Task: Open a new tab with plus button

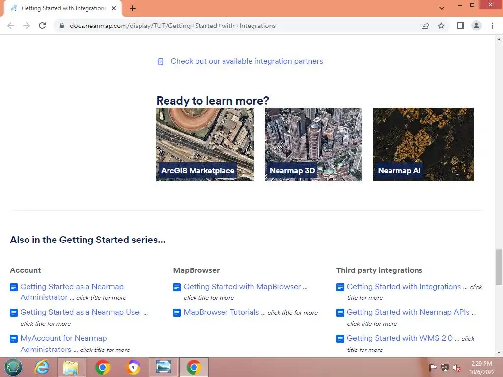Action: (133, 8)
